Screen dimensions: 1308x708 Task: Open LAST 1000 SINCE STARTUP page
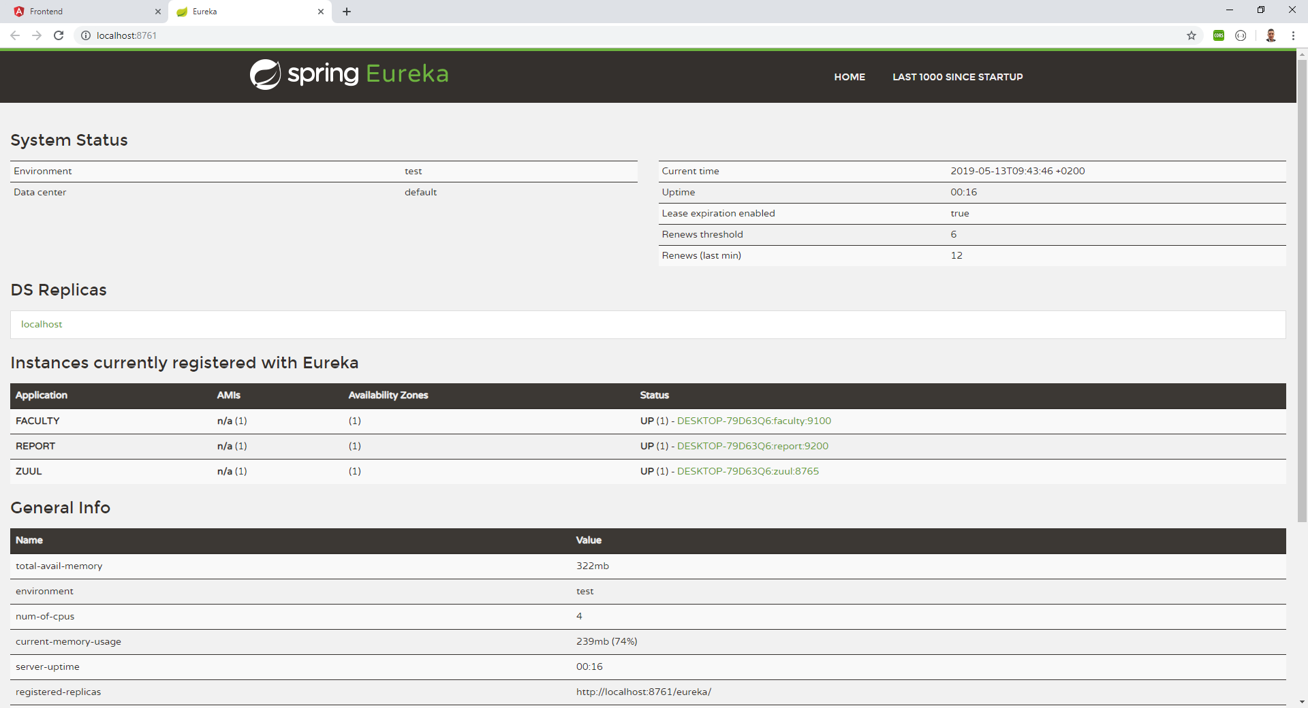(x=957, y=77)
